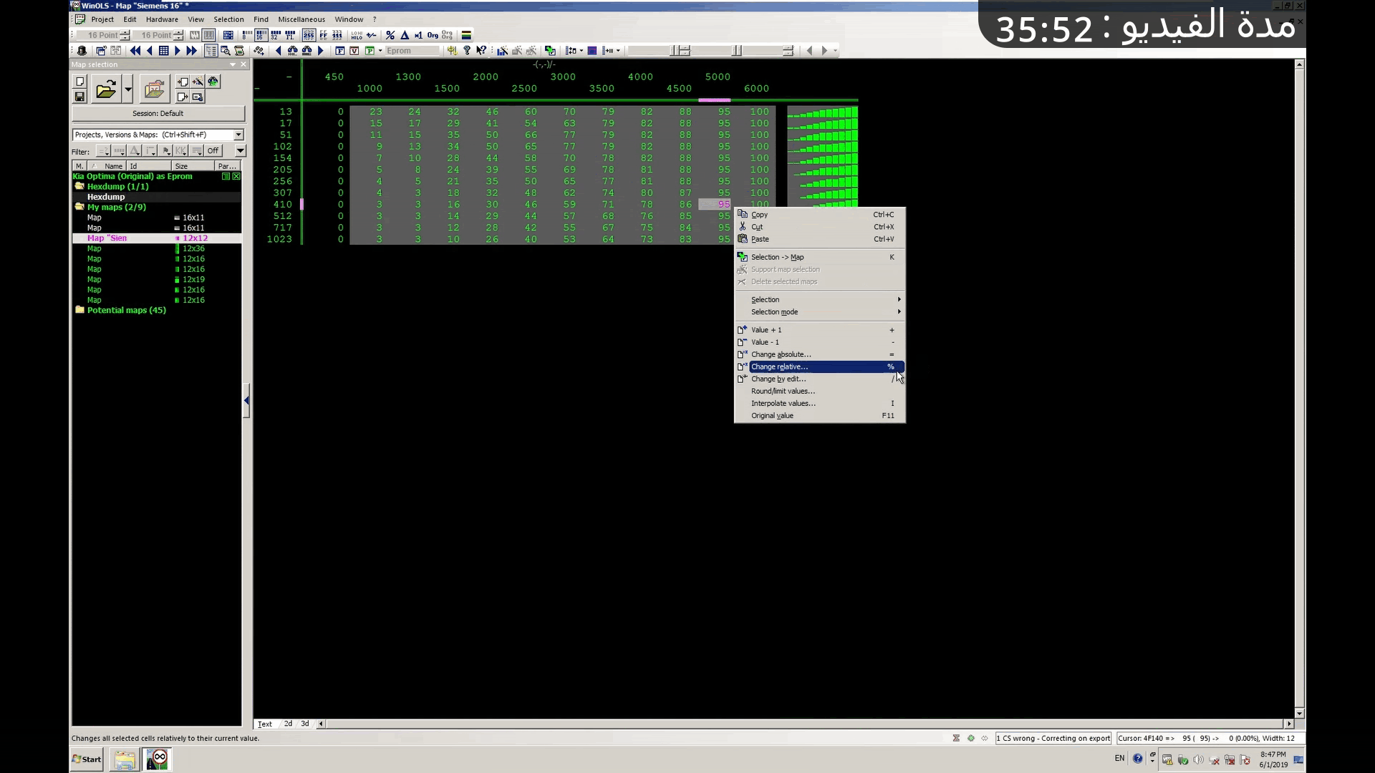Screen dimensions: 1375x773
Task: Collapse the My maps (2/9) folder
Action: (x=79, y=207)
